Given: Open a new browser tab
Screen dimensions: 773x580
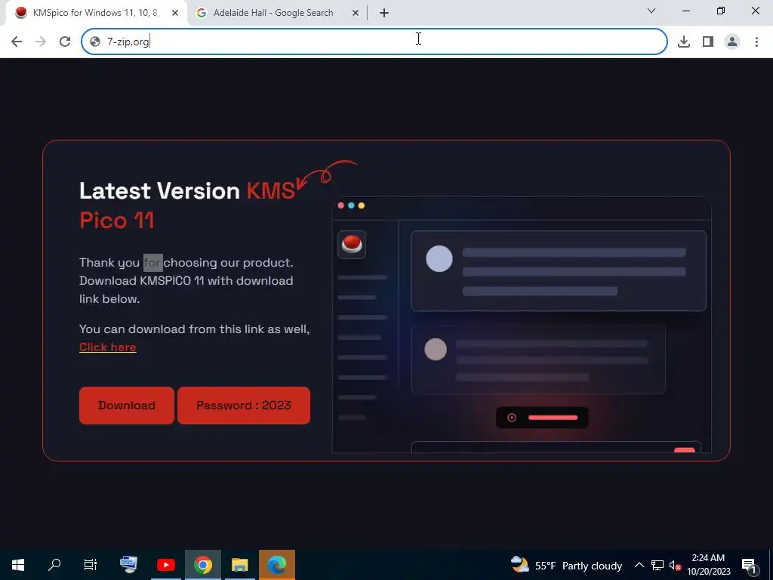Looking at the screenshot, I should pos(384,13).
